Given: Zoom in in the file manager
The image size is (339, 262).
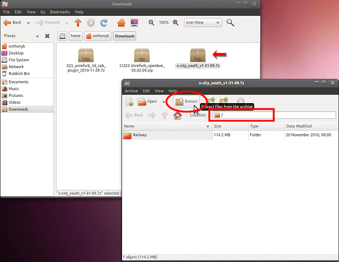Looking at the screenshot, I should coord(176,23).
